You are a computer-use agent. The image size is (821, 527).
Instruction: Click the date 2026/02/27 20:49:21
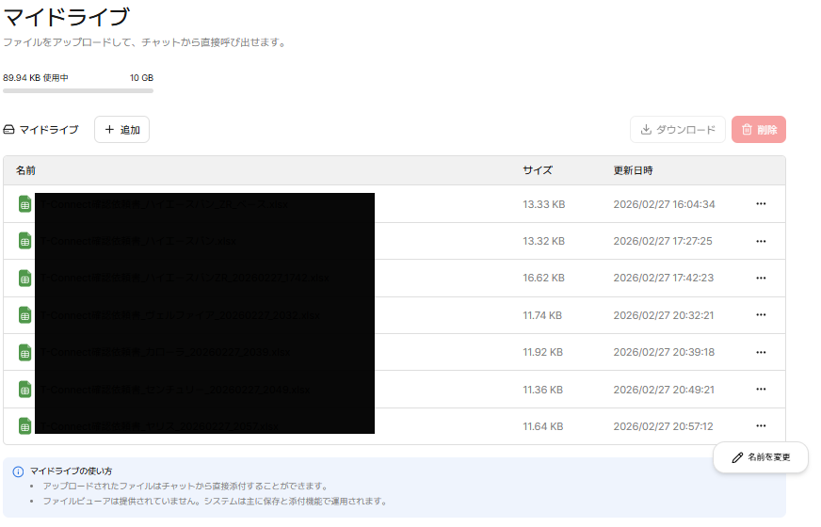pyautogui.click(x=664, y=390)
